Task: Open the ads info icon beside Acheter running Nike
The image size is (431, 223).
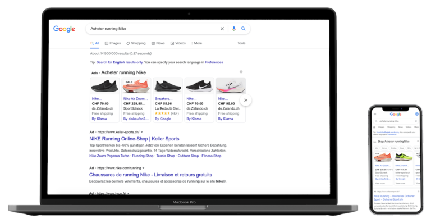Action: coord(241,72)
